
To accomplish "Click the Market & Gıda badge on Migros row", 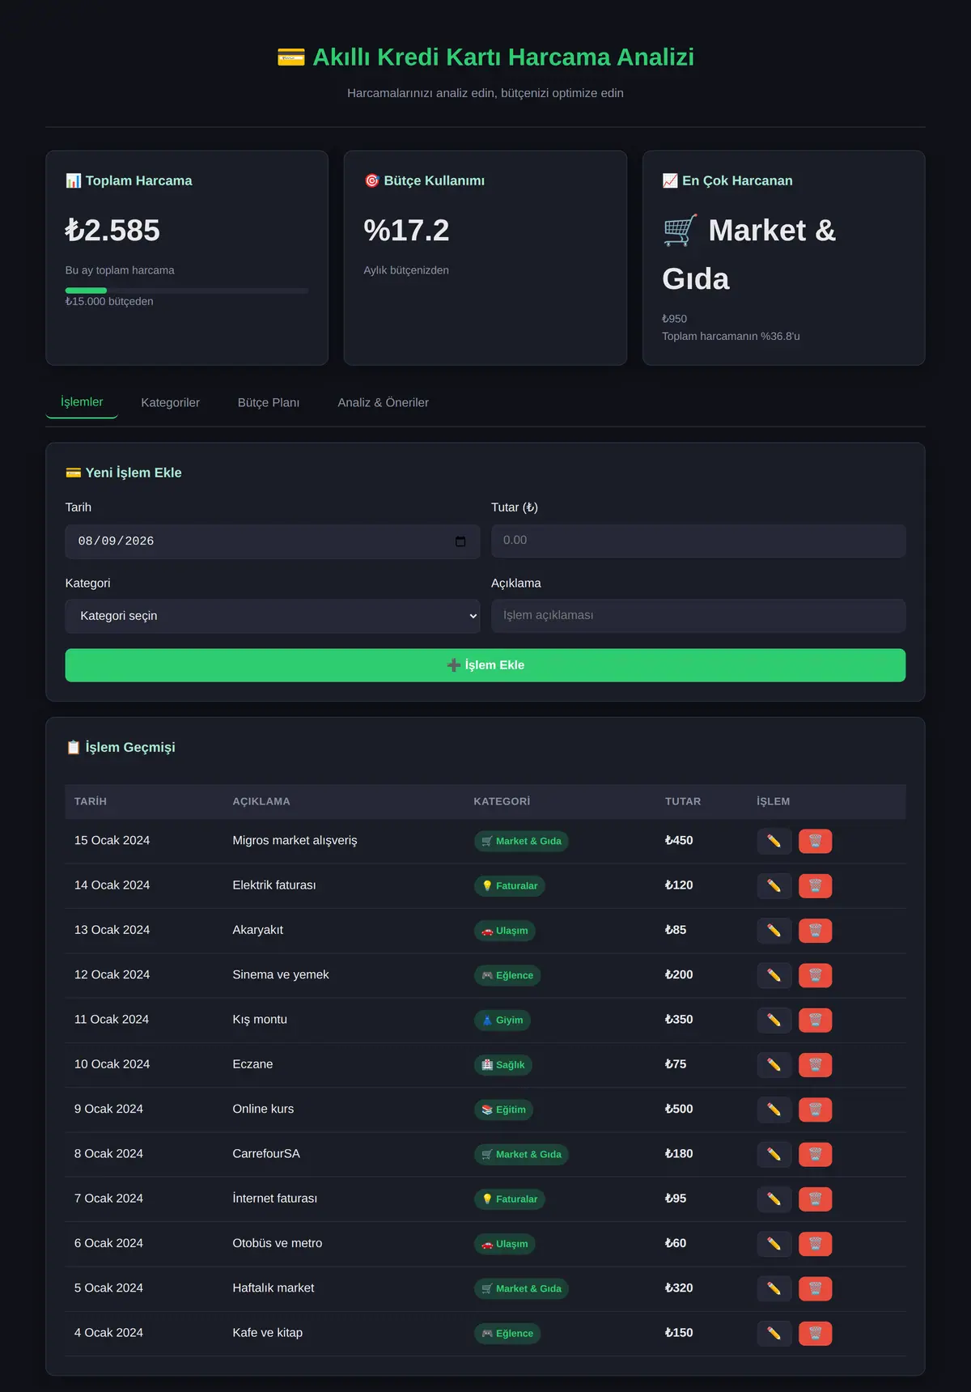I will point(521,842).
